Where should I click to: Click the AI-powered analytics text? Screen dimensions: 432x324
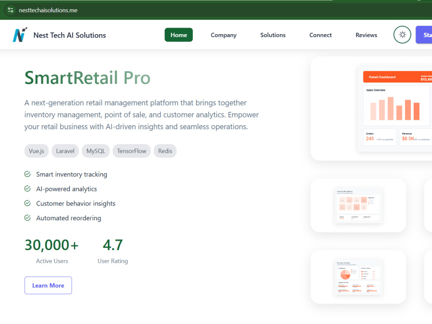[x=67, y=189]
